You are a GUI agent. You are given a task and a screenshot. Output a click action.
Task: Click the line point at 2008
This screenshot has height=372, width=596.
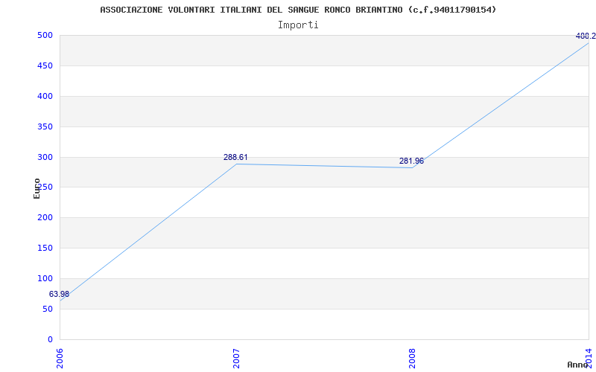(413, 168)
